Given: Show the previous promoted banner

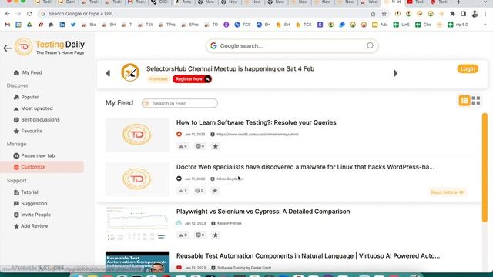Looking at the screenshot, I should click(x=108, y=73).
